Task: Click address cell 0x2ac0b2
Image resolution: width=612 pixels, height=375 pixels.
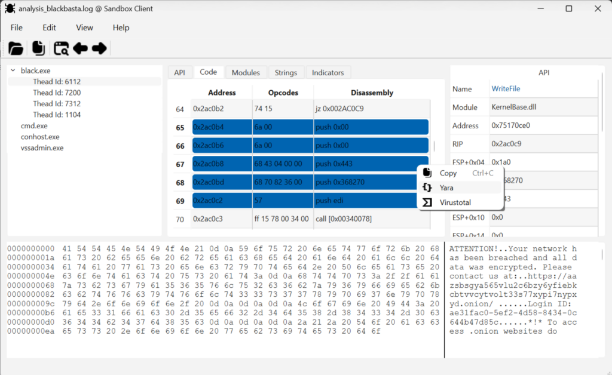Action: coord(222,109)
